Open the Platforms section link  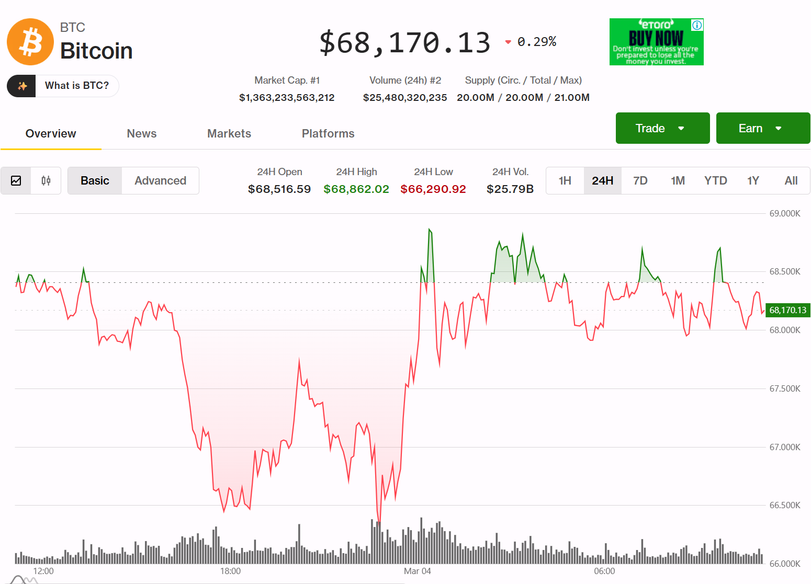click(328, 133)
